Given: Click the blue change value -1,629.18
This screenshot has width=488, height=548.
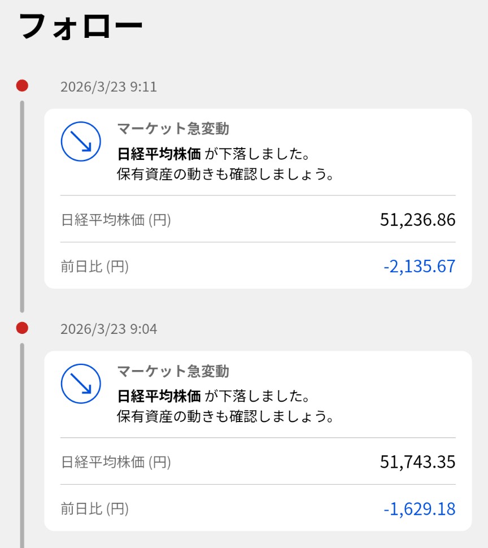Looking at the screenshot, I should (419, 508).
